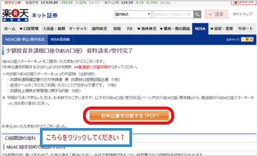
Task: Focus the stock name/code search field
Action: coord(173,15)
